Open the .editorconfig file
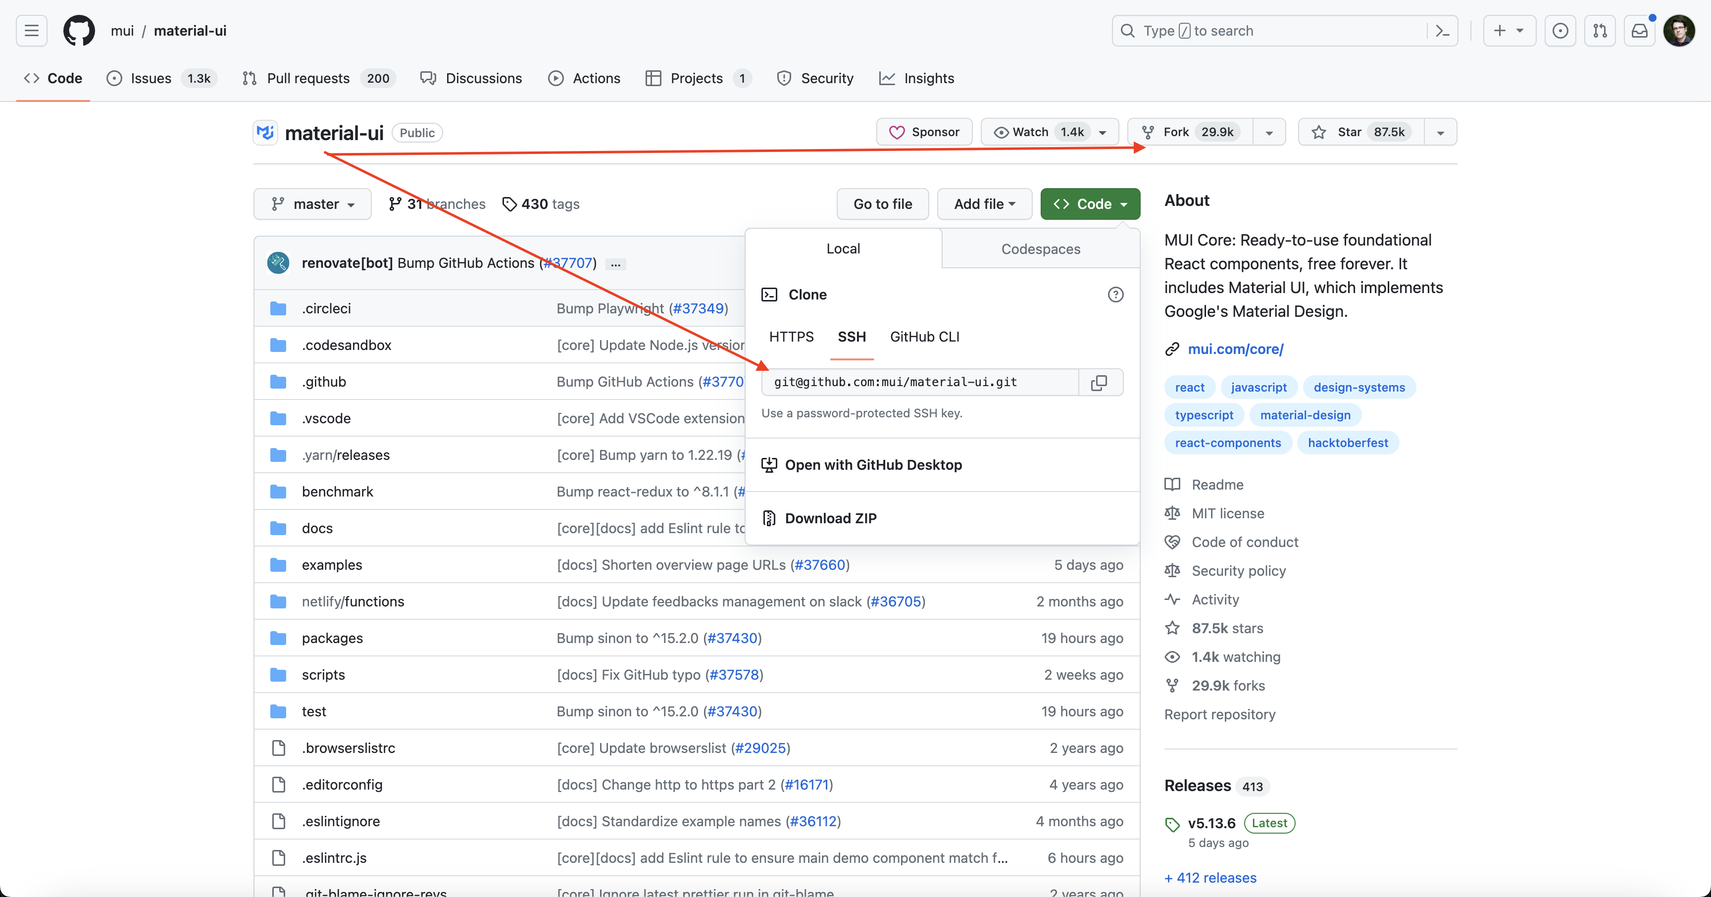 (342, 784)
